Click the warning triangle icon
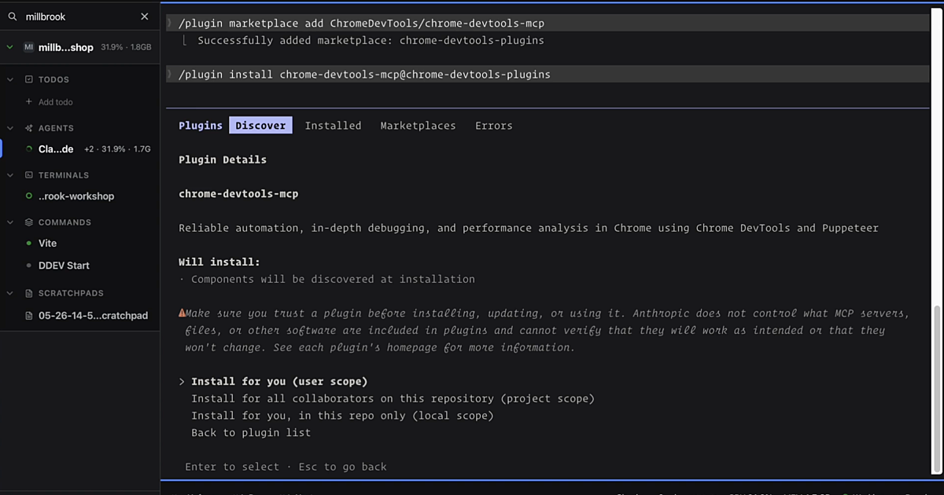 pyautogui.click(x=182, y=313)
